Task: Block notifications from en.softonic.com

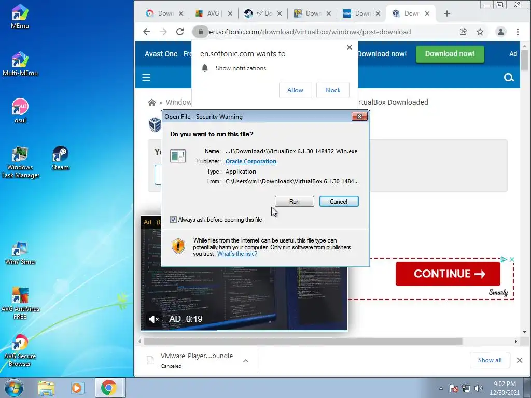Action: (x=332, y=90)
